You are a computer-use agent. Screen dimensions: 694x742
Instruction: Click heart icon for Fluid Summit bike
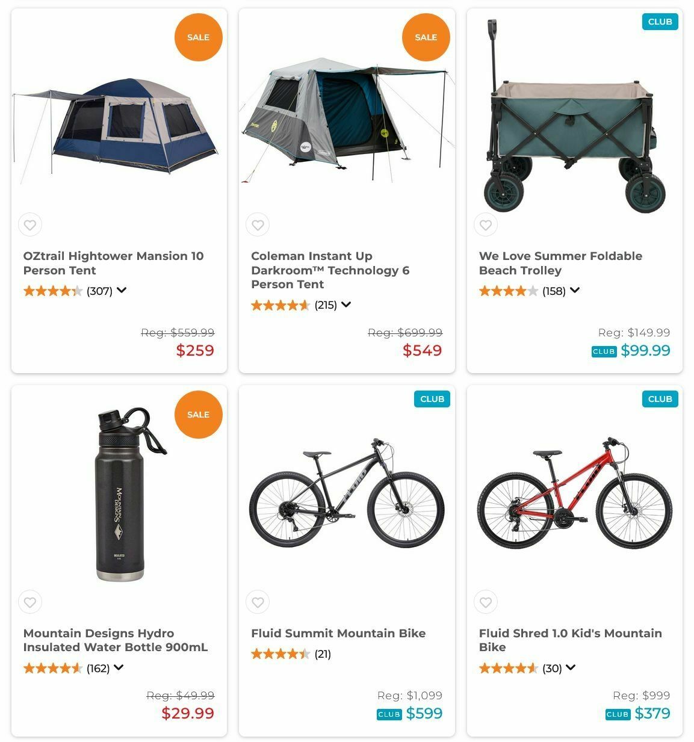(x=258, y=602)
